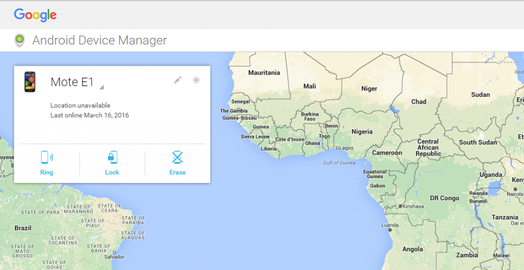Click South Sudan label on the map
The height and width of the screenshot is (270, 524).
coord(478,142)
